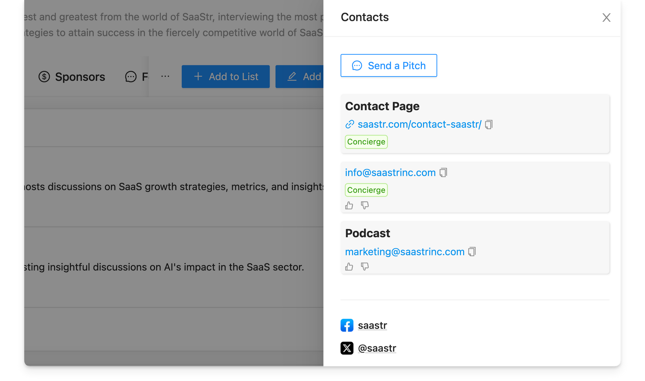Open the saastr.com/contact-saastr/ link
Image resolution: width=645 pixels, height=381 pixels.
pyautogui.click(x=419, y=124)
